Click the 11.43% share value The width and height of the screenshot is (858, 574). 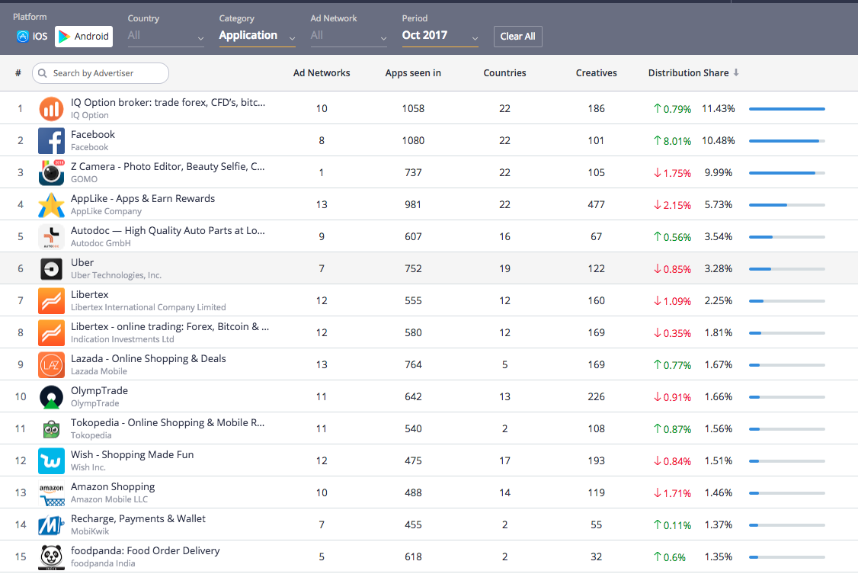pyautogui.click(x=718, y=108)
